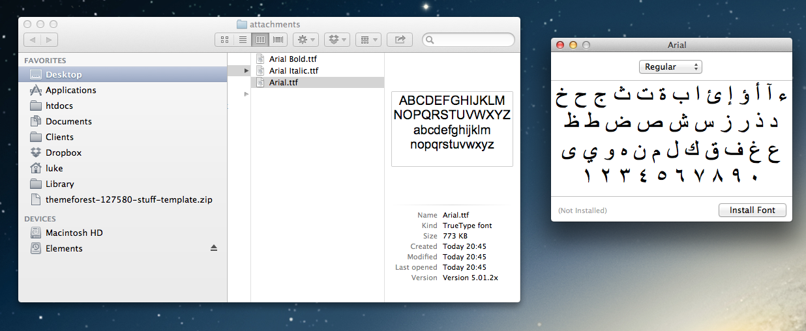
Task: Select the Elements drive
Action: pyautogui.click(x=123, y=248)
